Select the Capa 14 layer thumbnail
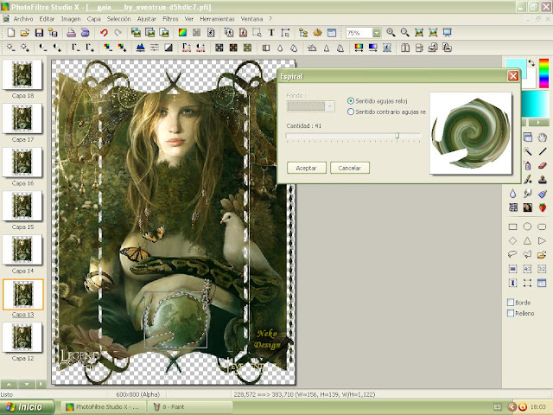The height and width of the screenshot is (415, 553). click(x=22, y=250)
